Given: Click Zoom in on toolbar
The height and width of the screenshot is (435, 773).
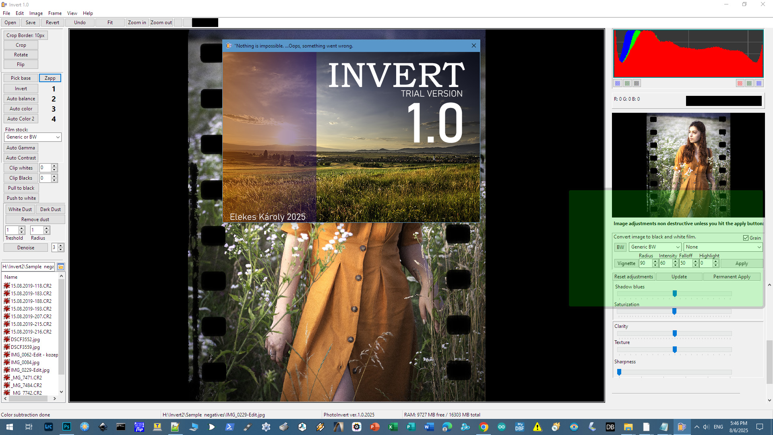Looking at the screenshot, I should 137,23.
